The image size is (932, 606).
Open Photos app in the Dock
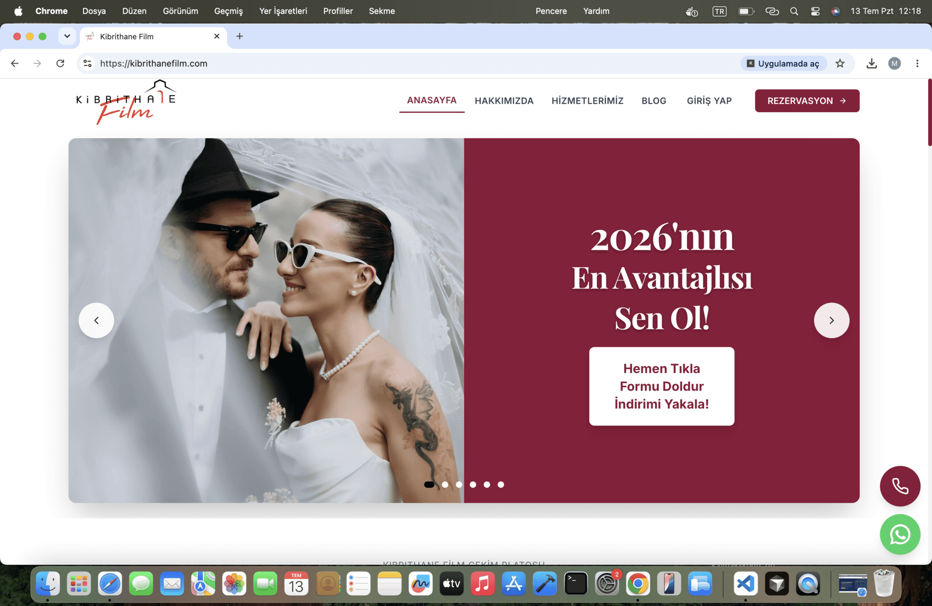234,583
